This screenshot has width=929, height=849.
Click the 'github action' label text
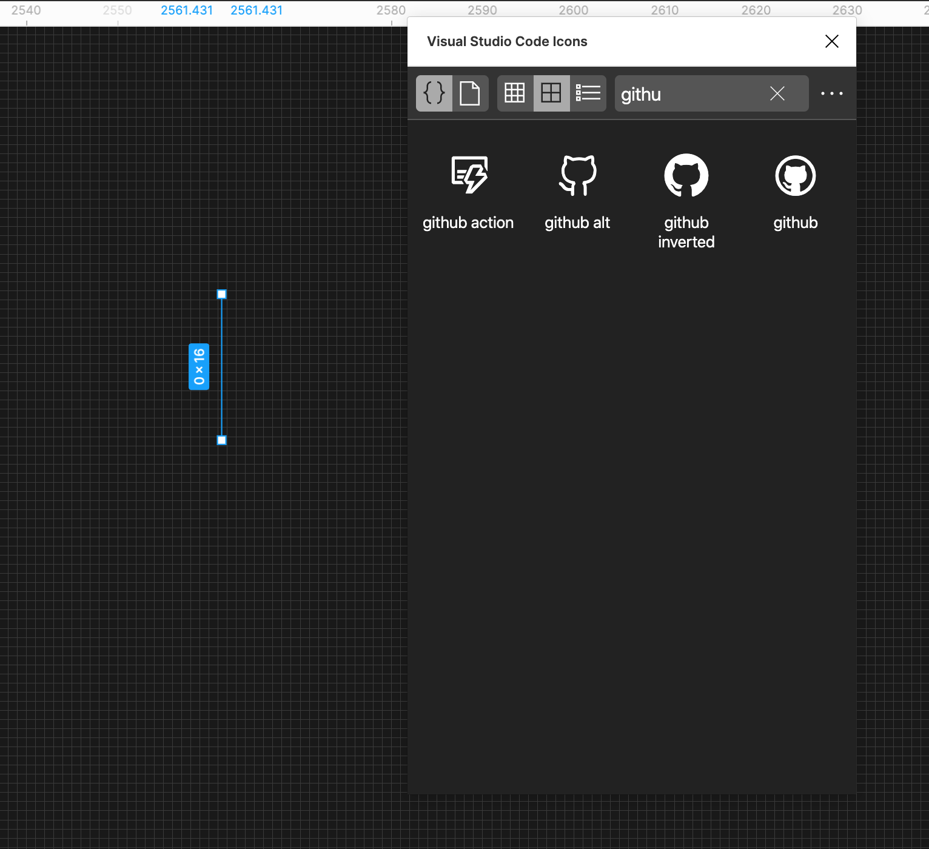(468, 223)
